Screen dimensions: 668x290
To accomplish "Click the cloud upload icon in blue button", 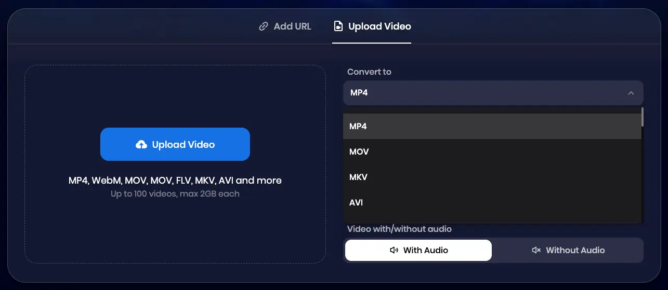I will [x=141, y=145].
